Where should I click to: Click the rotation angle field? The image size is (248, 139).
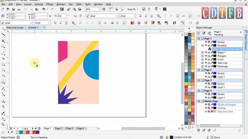(62, 16)
